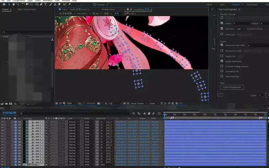Select the Brush tool

[x=51, y=5]
